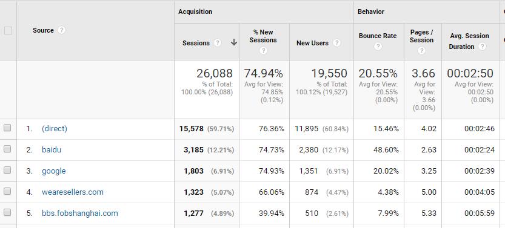Image resolution: width=505 pixels, height=228 pixels.
Task: Click the sort arrow beside Sessions
Action: click(x=234, y=43)
